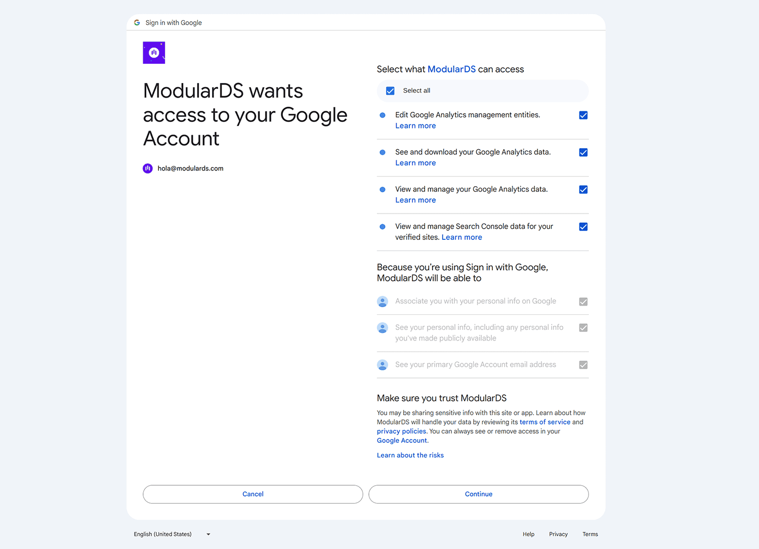
Task: Click the person icon beside 'Associate you with your personal info'
Action: coord(383,302)
